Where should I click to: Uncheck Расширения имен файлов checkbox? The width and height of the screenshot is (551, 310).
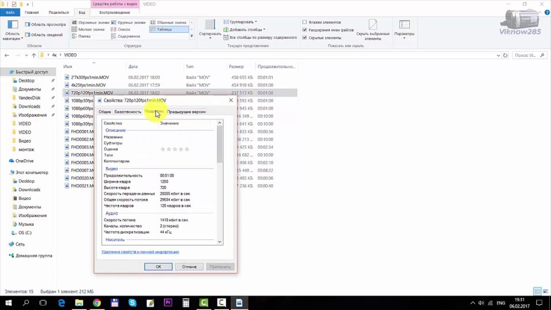tap(328, 30)
